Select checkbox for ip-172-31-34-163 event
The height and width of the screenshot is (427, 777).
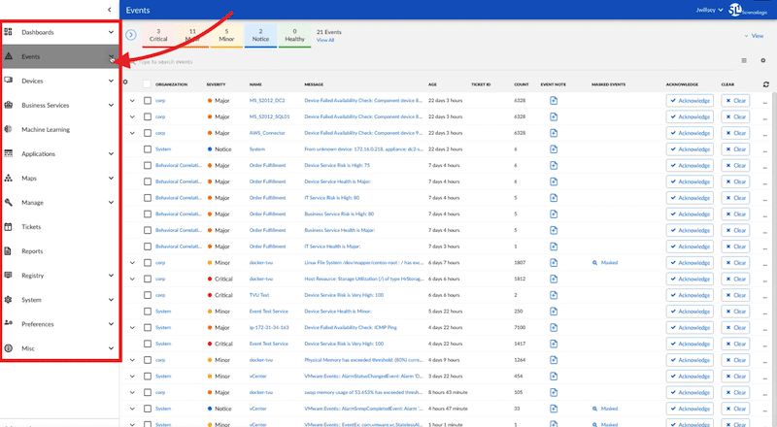[x=148, y=327]
